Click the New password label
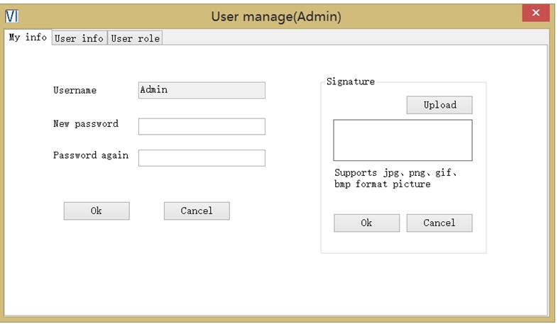558x324 pixels. point(86,123)
